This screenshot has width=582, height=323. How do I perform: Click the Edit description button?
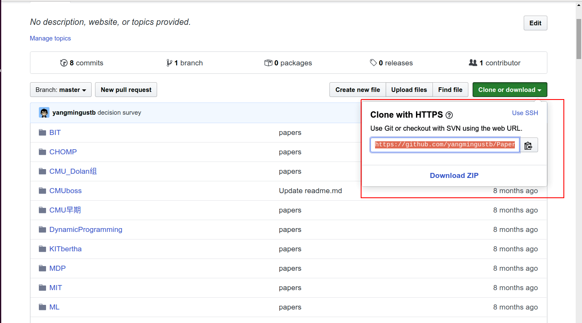coord(535,23)
